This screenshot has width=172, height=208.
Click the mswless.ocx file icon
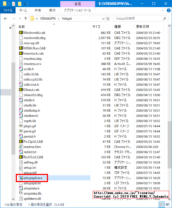pyautogui.click(x=21, y=64)
